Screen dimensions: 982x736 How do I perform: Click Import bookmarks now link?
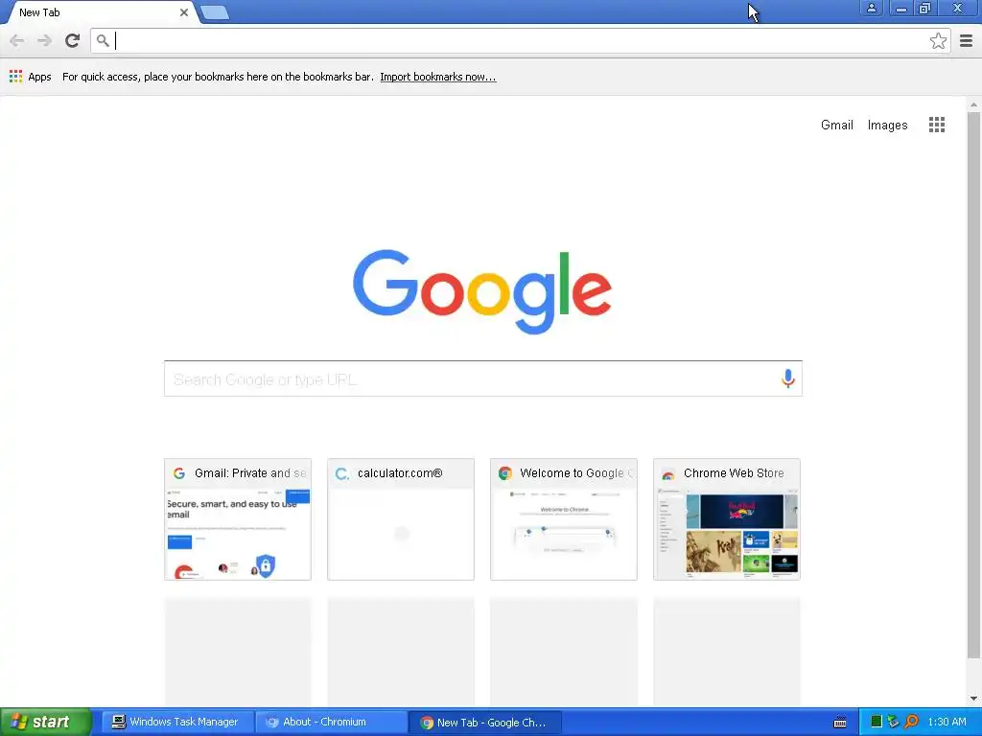tap(437, 77)
